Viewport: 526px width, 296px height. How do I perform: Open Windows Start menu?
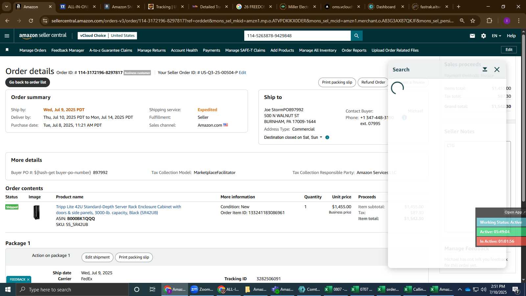[x=8, y=289]
